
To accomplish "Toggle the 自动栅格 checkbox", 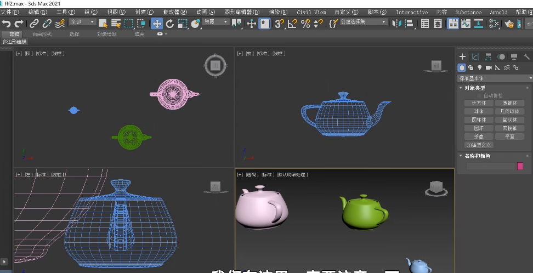I will (479, 95).
